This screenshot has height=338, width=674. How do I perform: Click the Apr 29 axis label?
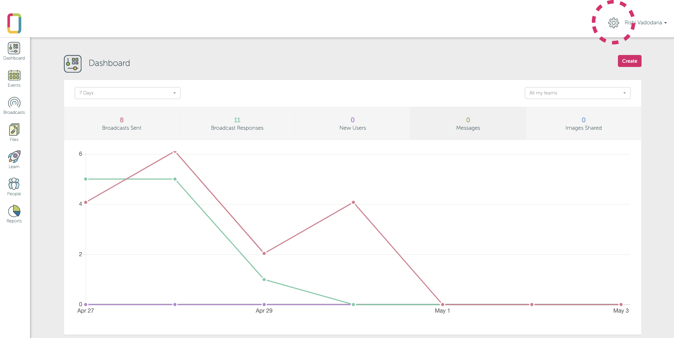pyautogui.click(x=264, y=311)
